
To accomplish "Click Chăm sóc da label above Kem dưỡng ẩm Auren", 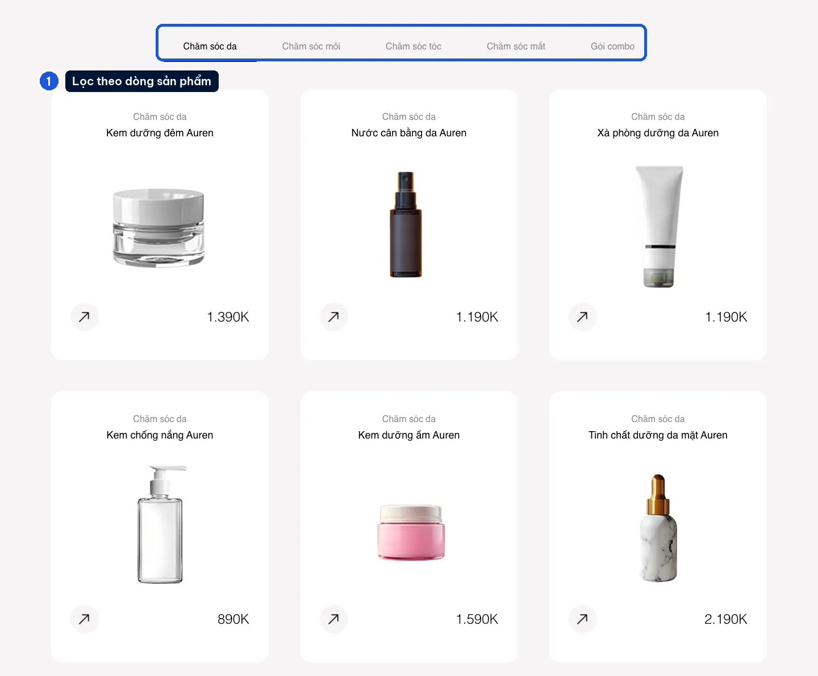I will point(409,419).
